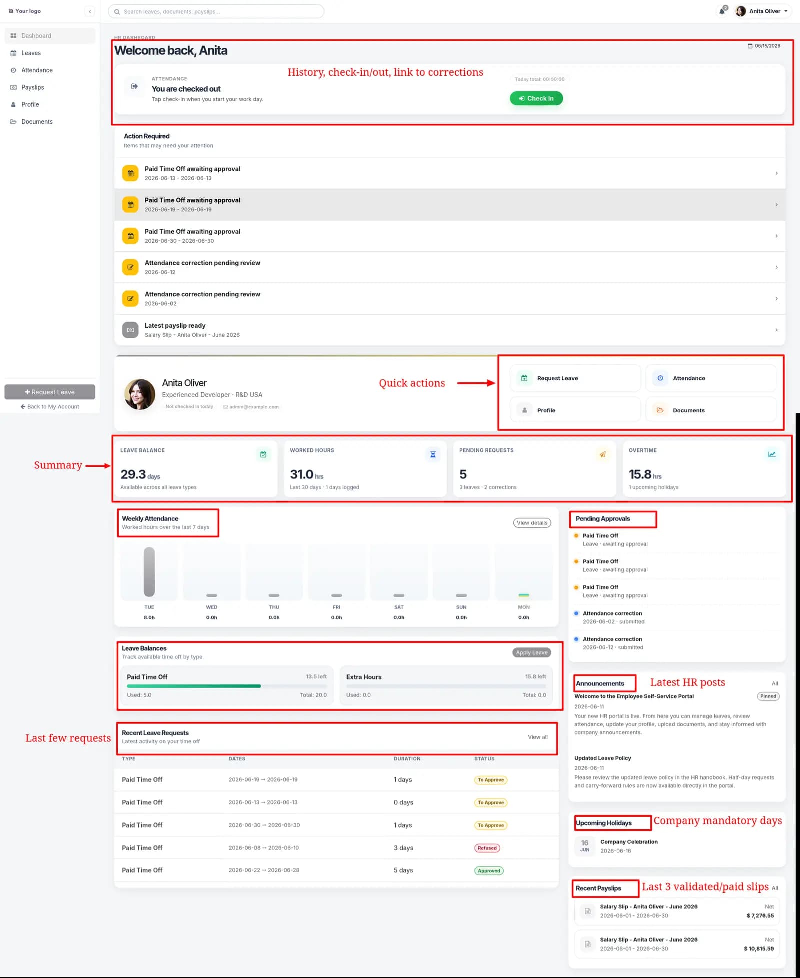Click the calendar icon for 2026-06-19 leave item
The height and width of the screenshot is (978, 800).
[130, 205]
